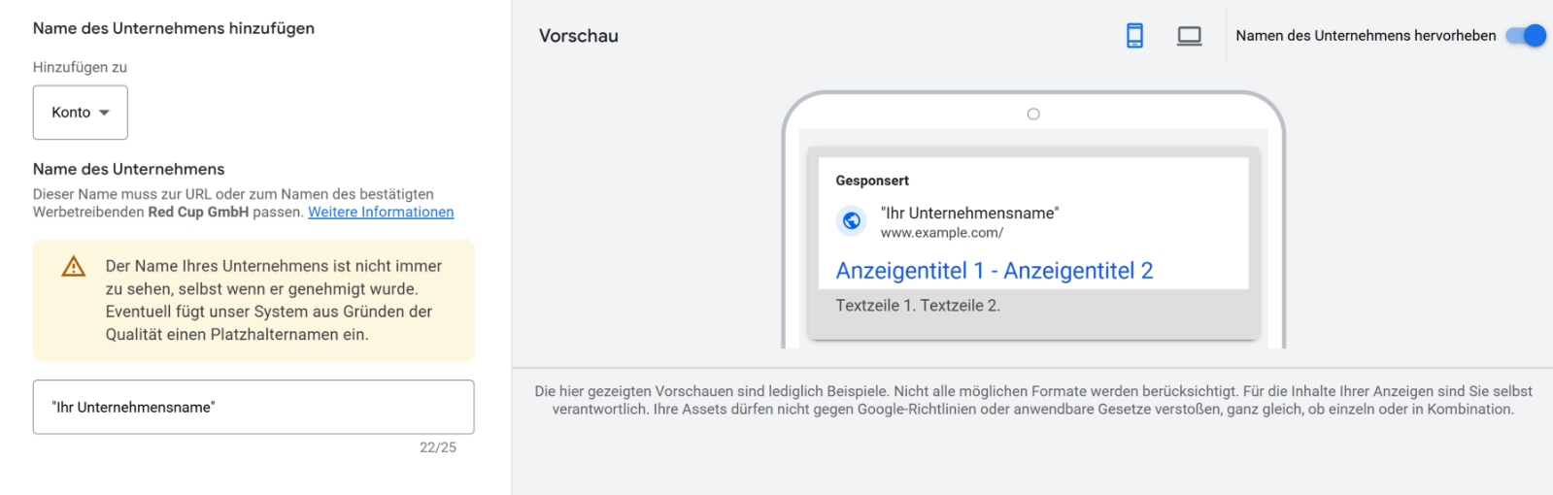This screenshot has height=495, width=1553.
Task: Click Gesponsert label in preview
Action: pos(872,181)
